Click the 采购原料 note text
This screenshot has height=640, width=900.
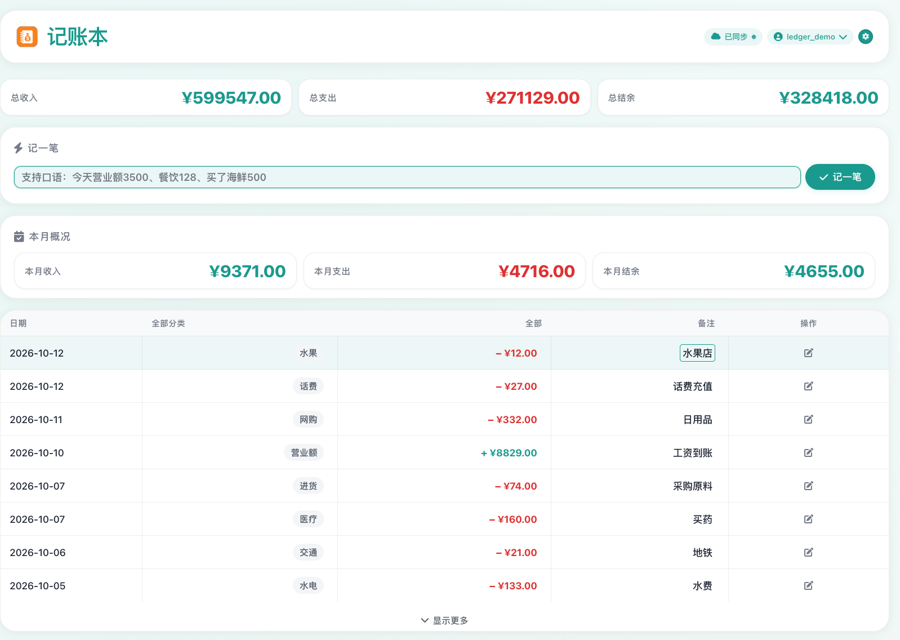click(x=693, y=486)
